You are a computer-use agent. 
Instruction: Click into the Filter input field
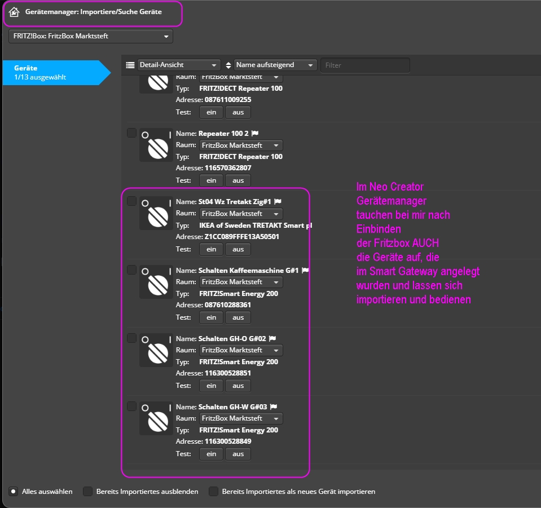coord(365,65)
